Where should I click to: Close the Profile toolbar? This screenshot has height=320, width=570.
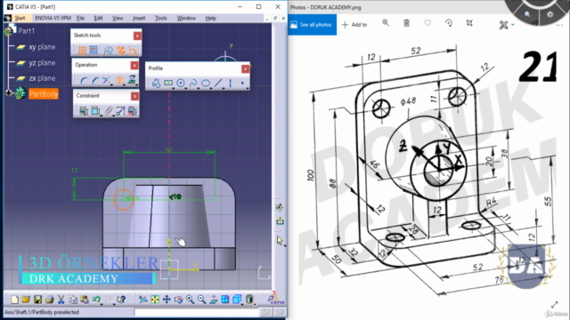246,68
